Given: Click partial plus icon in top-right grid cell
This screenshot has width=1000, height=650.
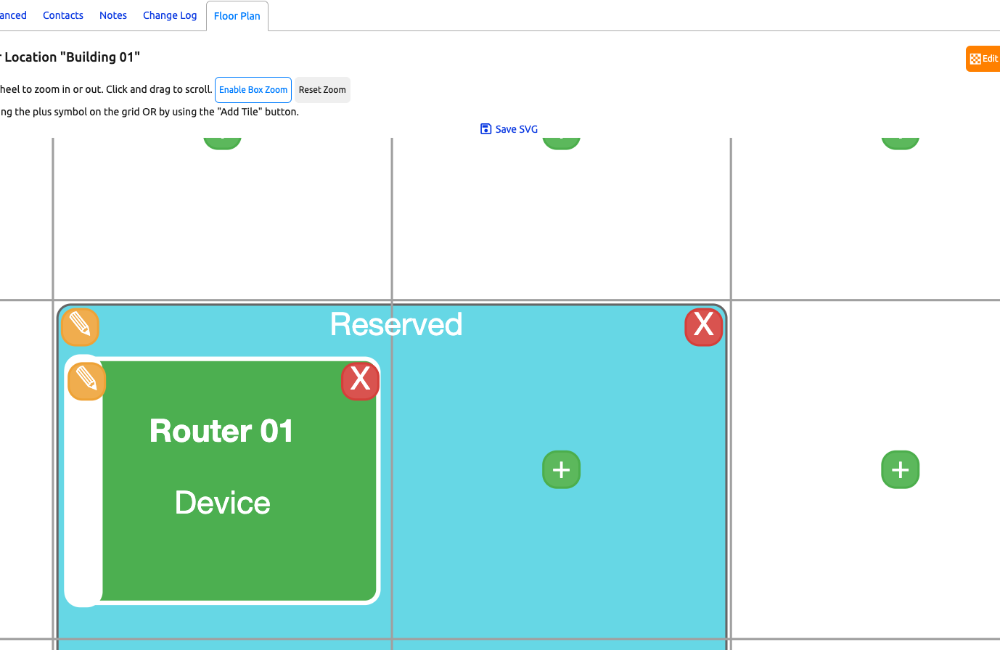Looking at the screenshot, I should point(900,142).
